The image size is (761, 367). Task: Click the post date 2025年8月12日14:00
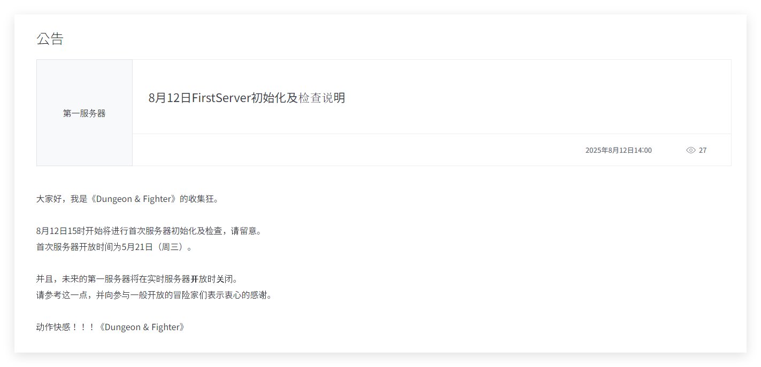(619, 150)
